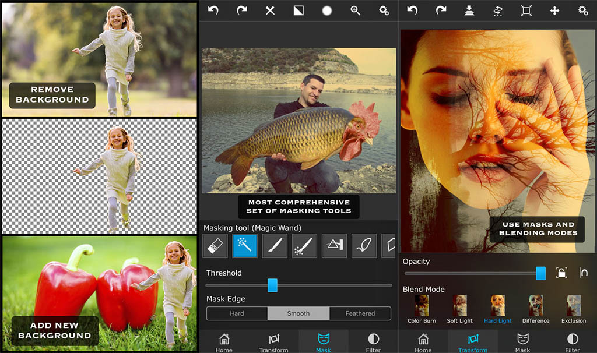This screenshot has width=597, height=353.
Task: Click the merge layers down icon
Action: pyautogui.click(x=469, y=10)
